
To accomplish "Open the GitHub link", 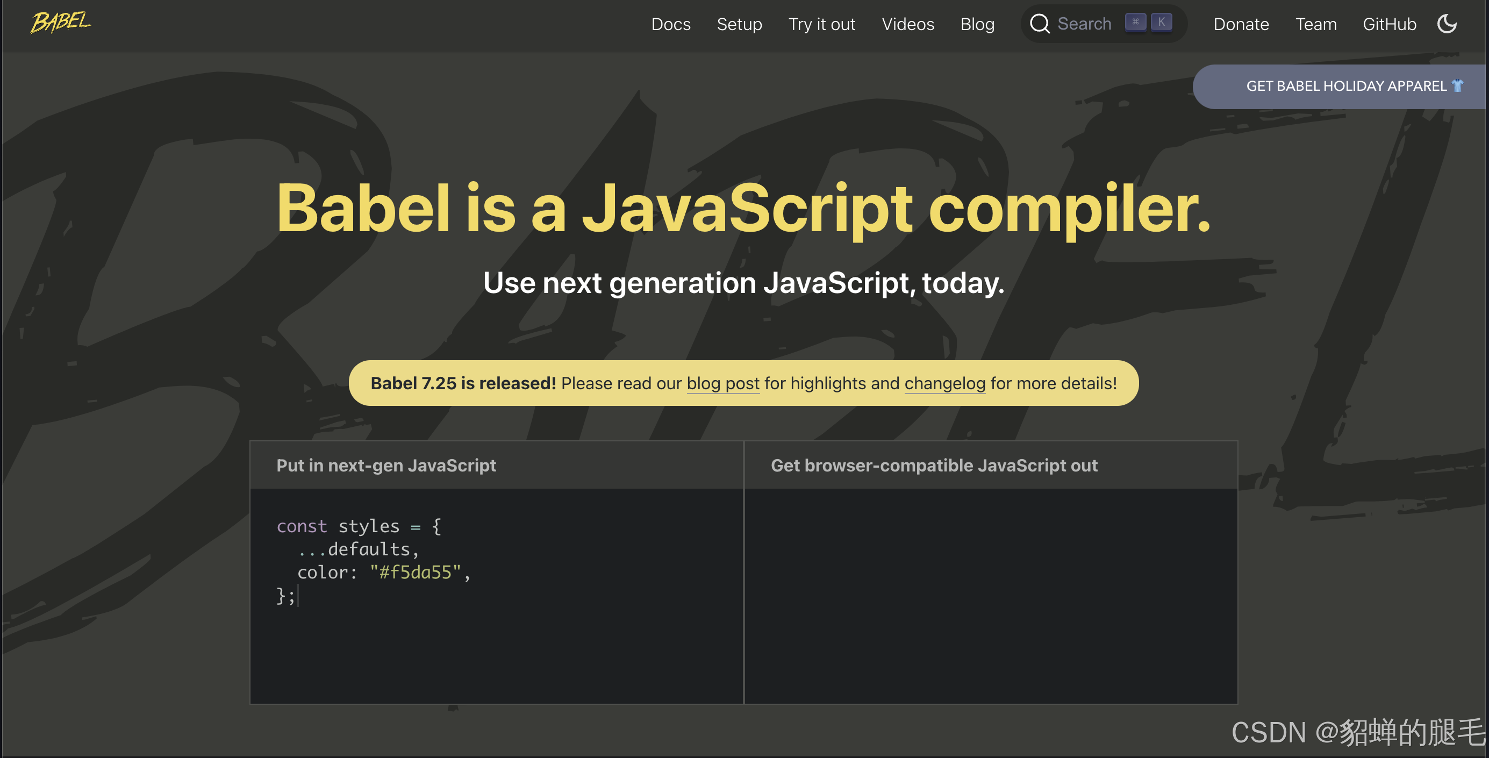I will pyautogui.click(x=1389, y=24).
